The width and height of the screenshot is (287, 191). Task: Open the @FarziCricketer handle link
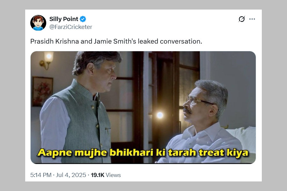(71, 27)
